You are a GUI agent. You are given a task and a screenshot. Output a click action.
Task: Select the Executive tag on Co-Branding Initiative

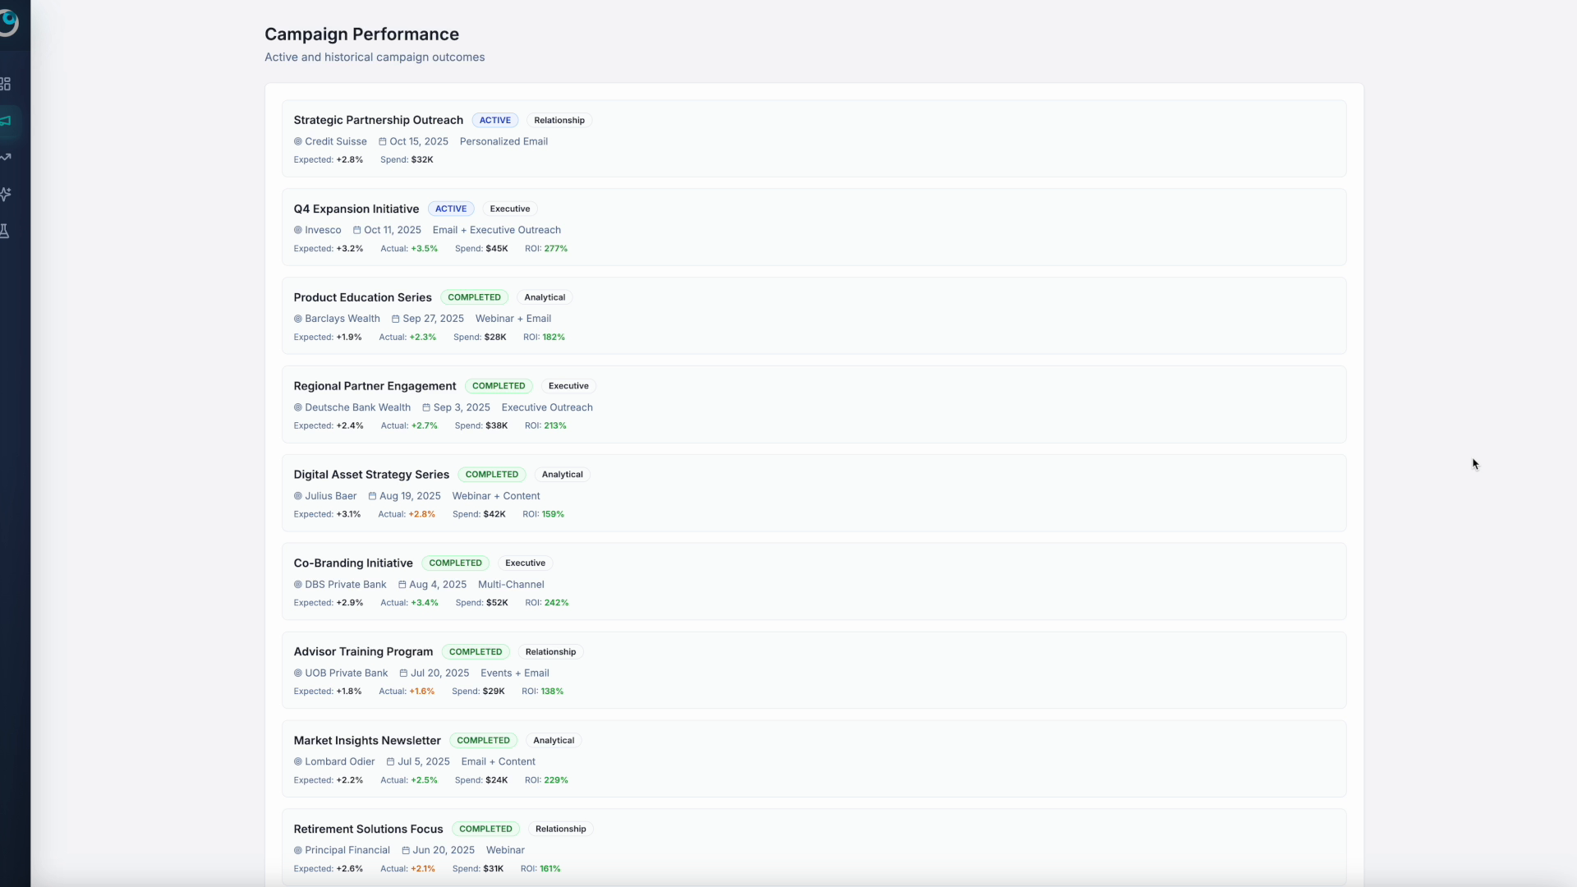pyautogui.click(x=525, y=563)
